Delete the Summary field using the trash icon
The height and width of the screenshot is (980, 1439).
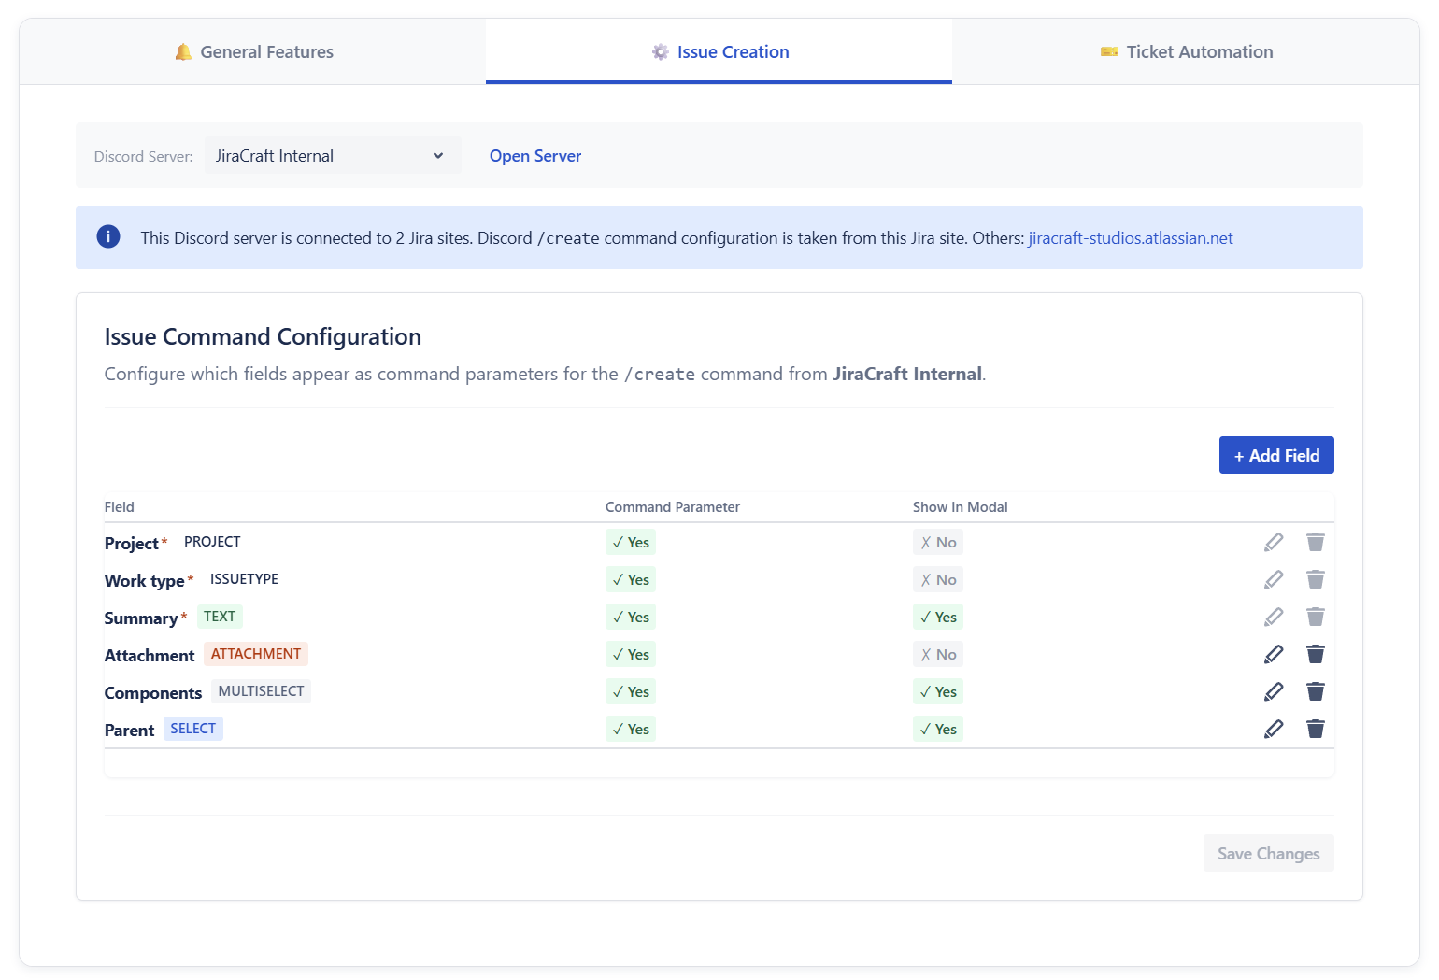[x=1316, y=617]
